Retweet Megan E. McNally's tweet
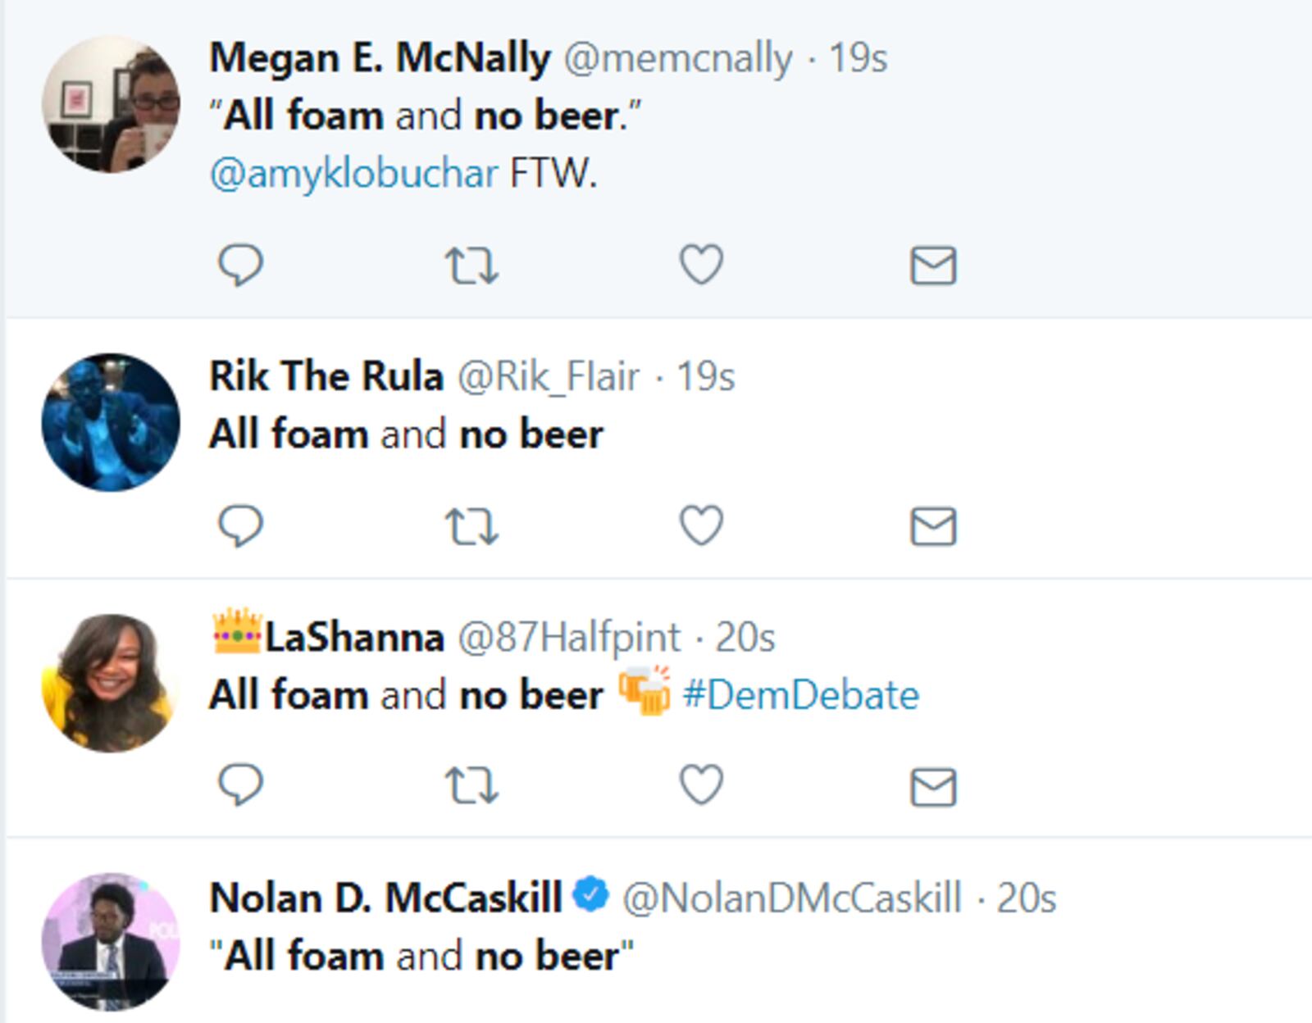 (x=471, y=266)
